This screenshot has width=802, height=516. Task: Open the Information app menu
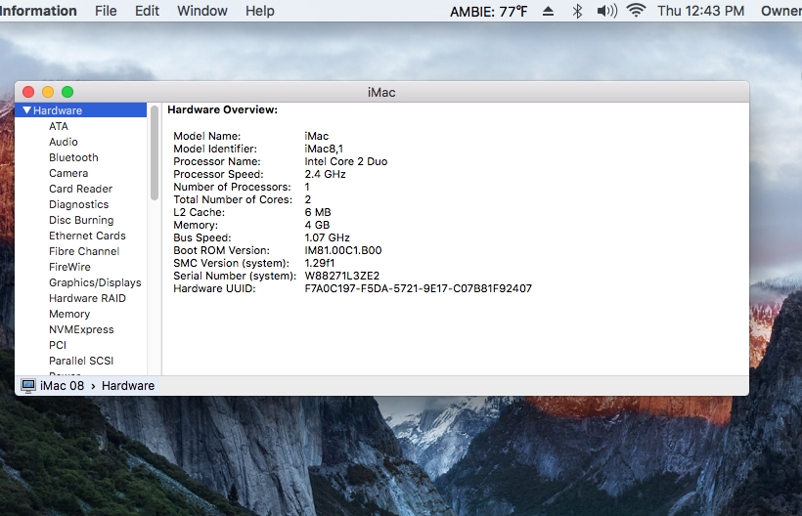(37, 11)
